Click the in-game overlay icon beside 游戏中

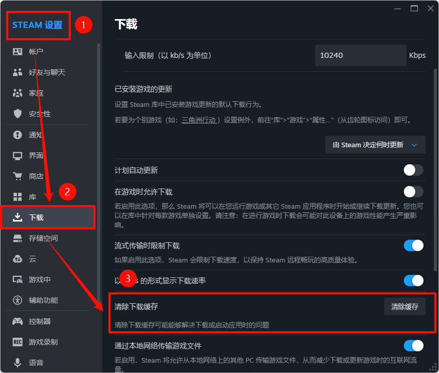pos(18,279)
